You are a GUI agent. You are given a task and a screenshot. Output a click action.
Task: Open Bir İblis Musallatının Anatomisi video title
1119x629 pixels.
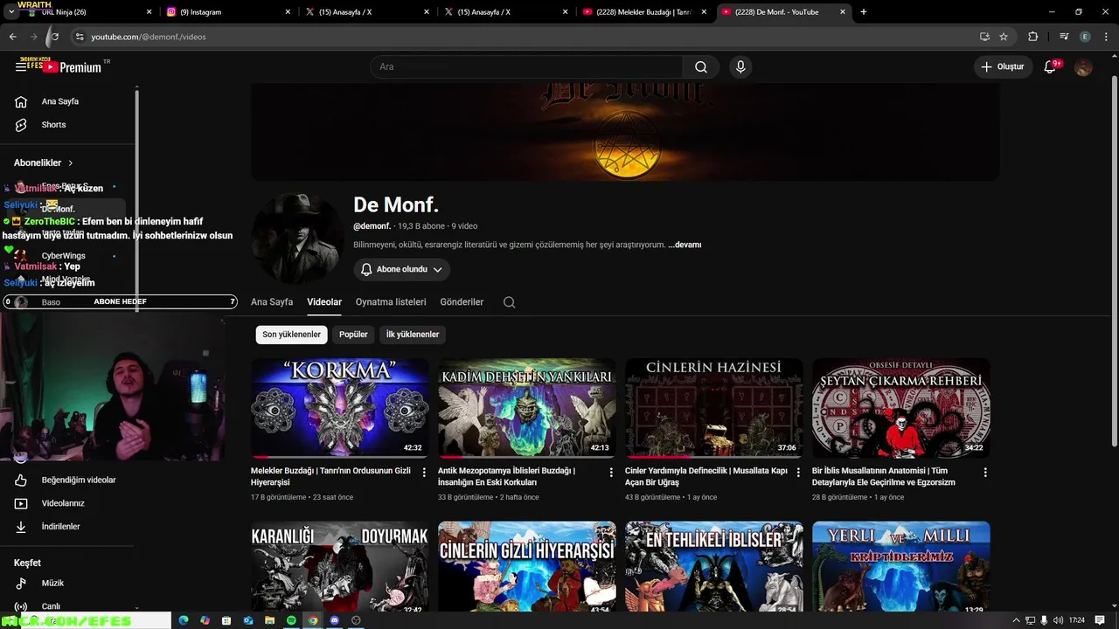click(x=883, y=476)
